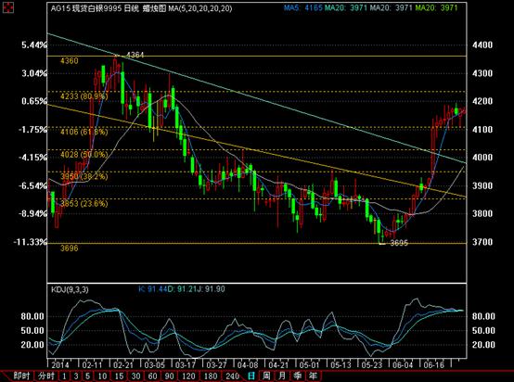Click the 3696 Fibonacci base label
Image resolution: width=514 pixels, height=382 pixels.
(70, 248)
